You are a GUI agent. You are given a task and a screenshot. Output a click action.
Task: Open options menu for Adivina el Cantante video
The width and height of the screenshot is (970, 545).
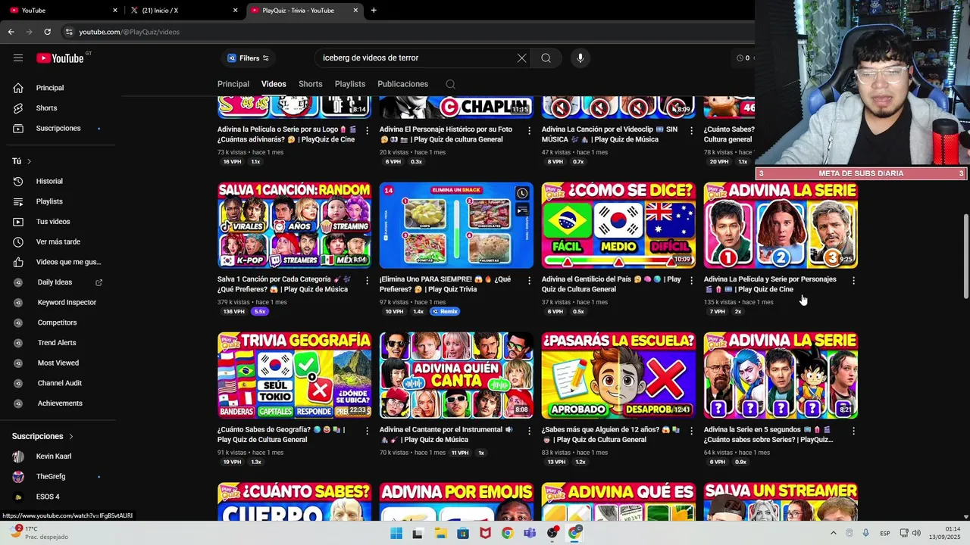tap(529, 431)
